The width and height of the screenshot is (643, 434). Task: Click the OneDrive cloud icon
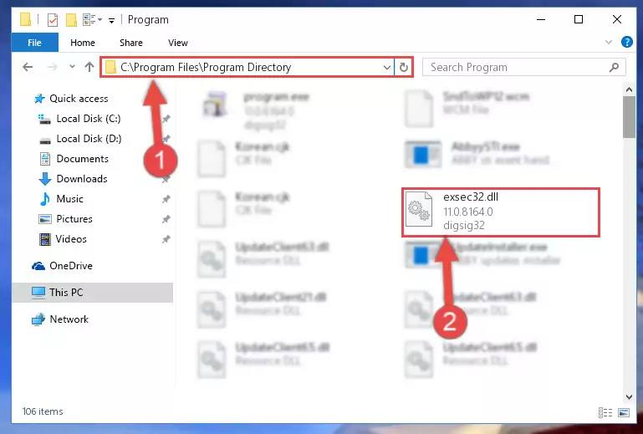tap(38, 266)
